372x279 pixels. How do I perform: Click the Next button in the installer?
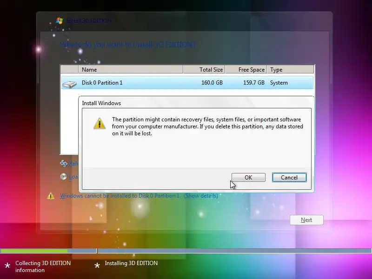pyautogui.click(x=306, y=220)
